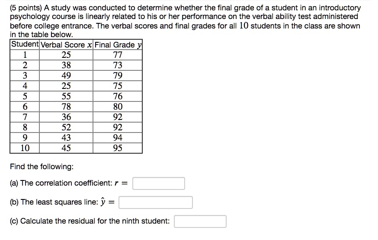Select verbal score 36 for student 7

point(66,117)
